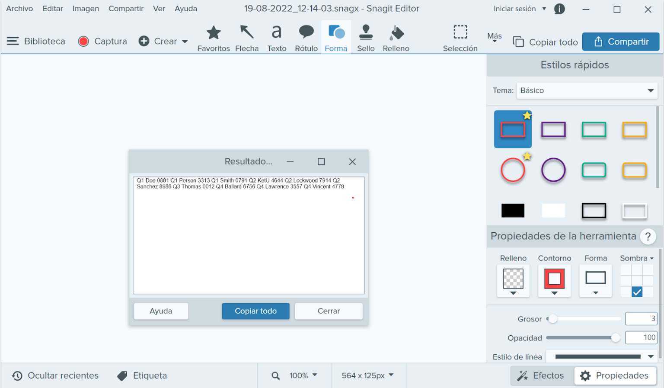Select the Texto tool
This screenshot has width=664, height=388.
pyautogui.click(x=277, y=38)
